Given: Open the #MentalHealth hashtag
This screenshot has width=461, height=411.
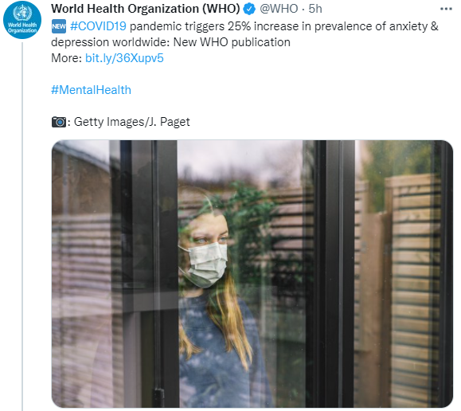Looking at the screenshot, I should coord(91,90).
